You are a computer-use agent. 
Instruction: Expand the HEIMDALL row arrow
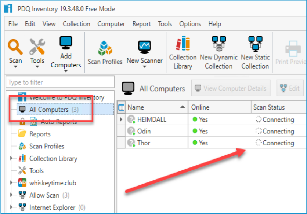121,119
